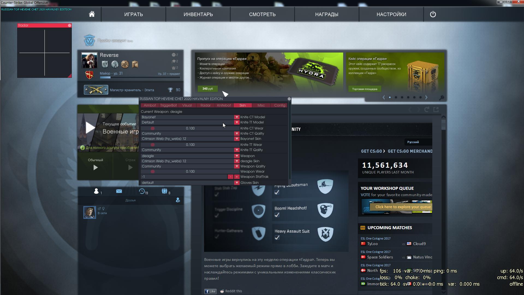Play the current event Военные игры

(x=90, y=128)
